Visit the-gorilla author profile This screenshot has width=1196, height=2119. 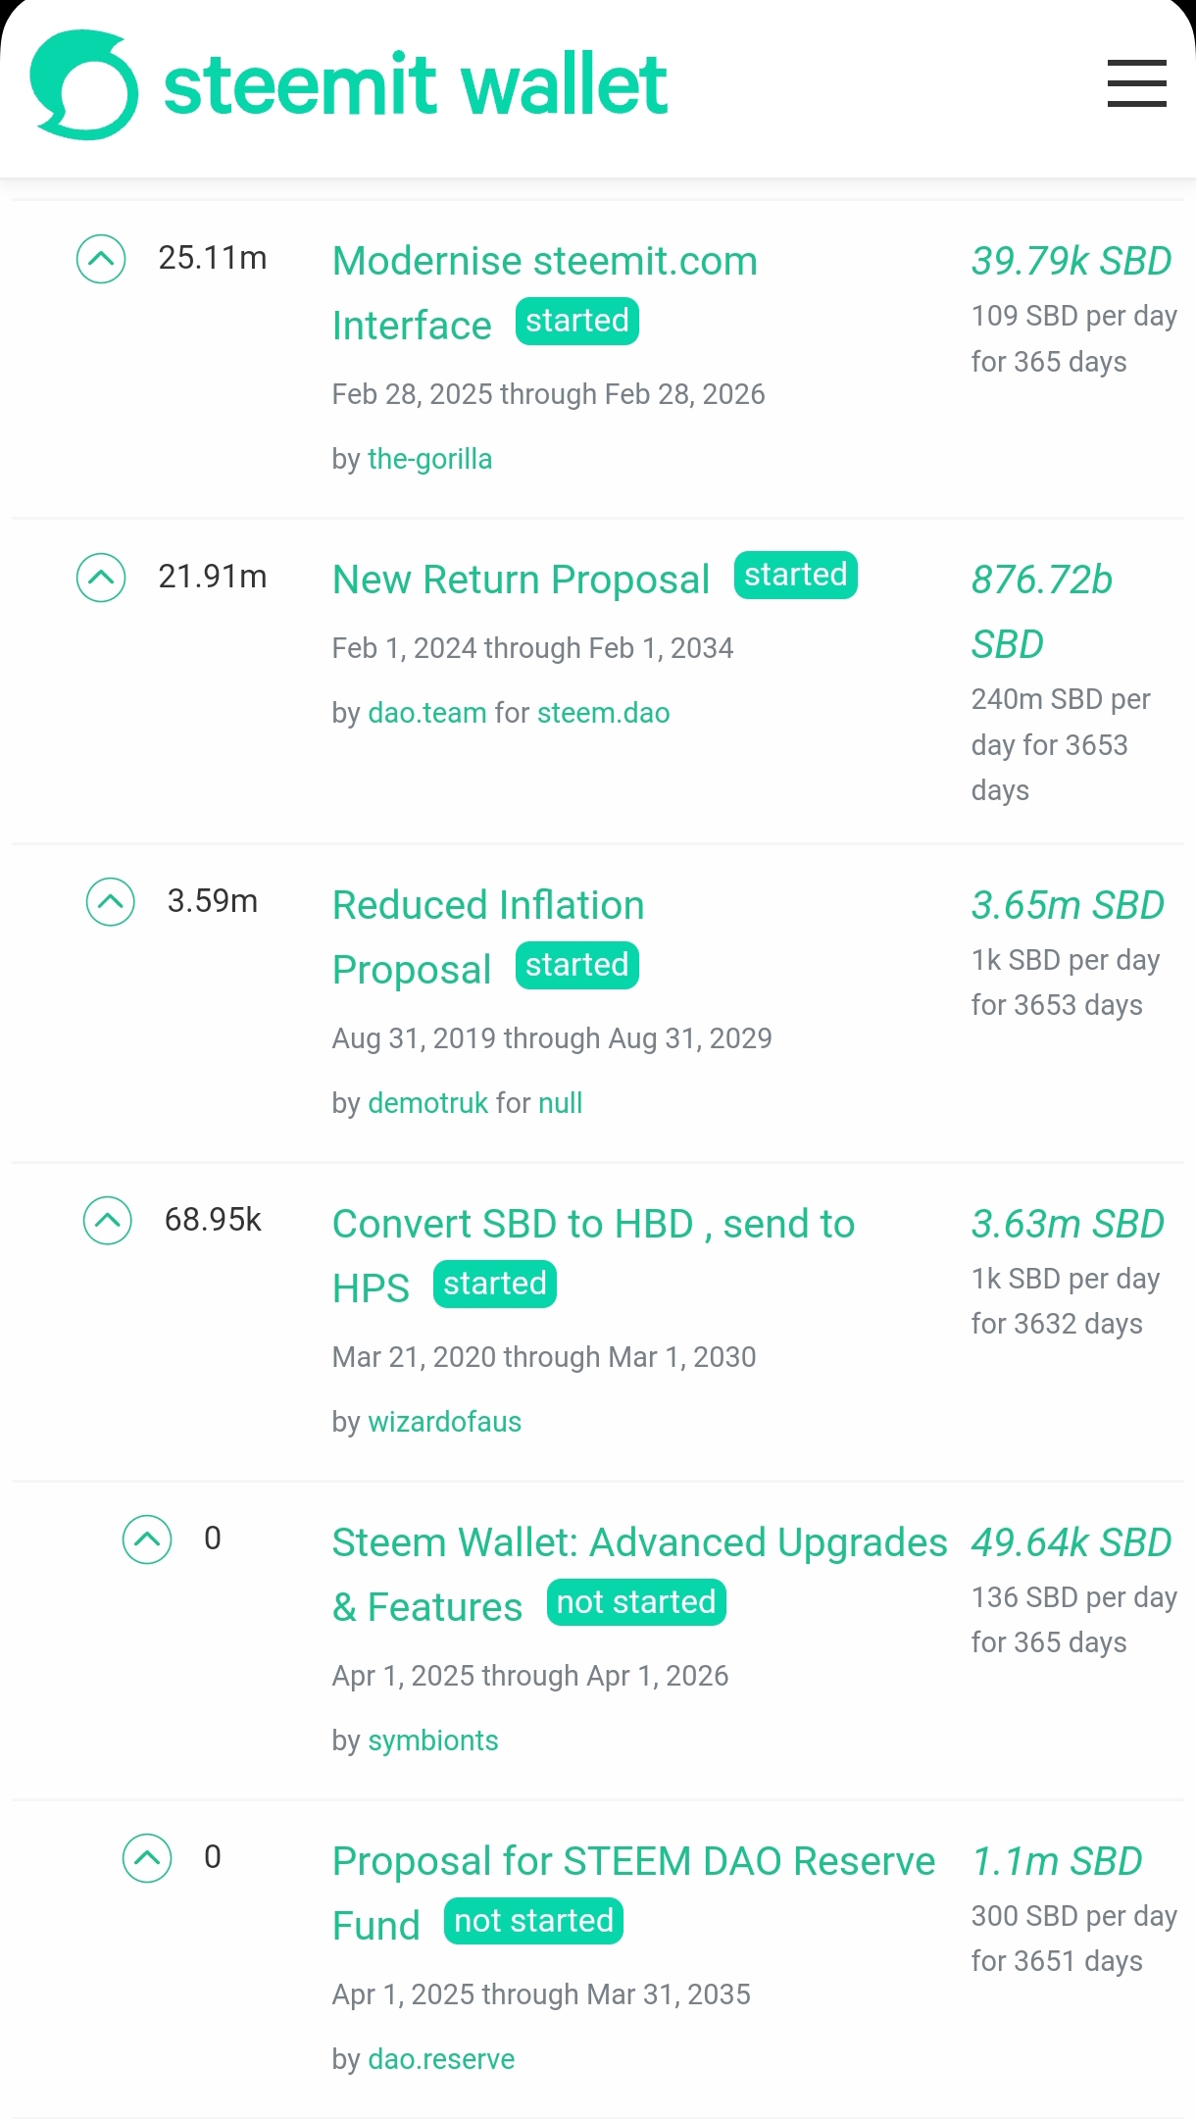(x=429, y=459)
